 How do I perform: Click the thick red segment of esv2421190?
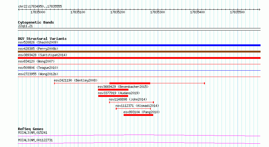click(130, 83)
